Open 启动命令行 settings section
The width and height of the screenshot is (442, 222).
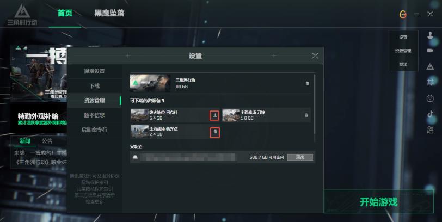[94, 129]
